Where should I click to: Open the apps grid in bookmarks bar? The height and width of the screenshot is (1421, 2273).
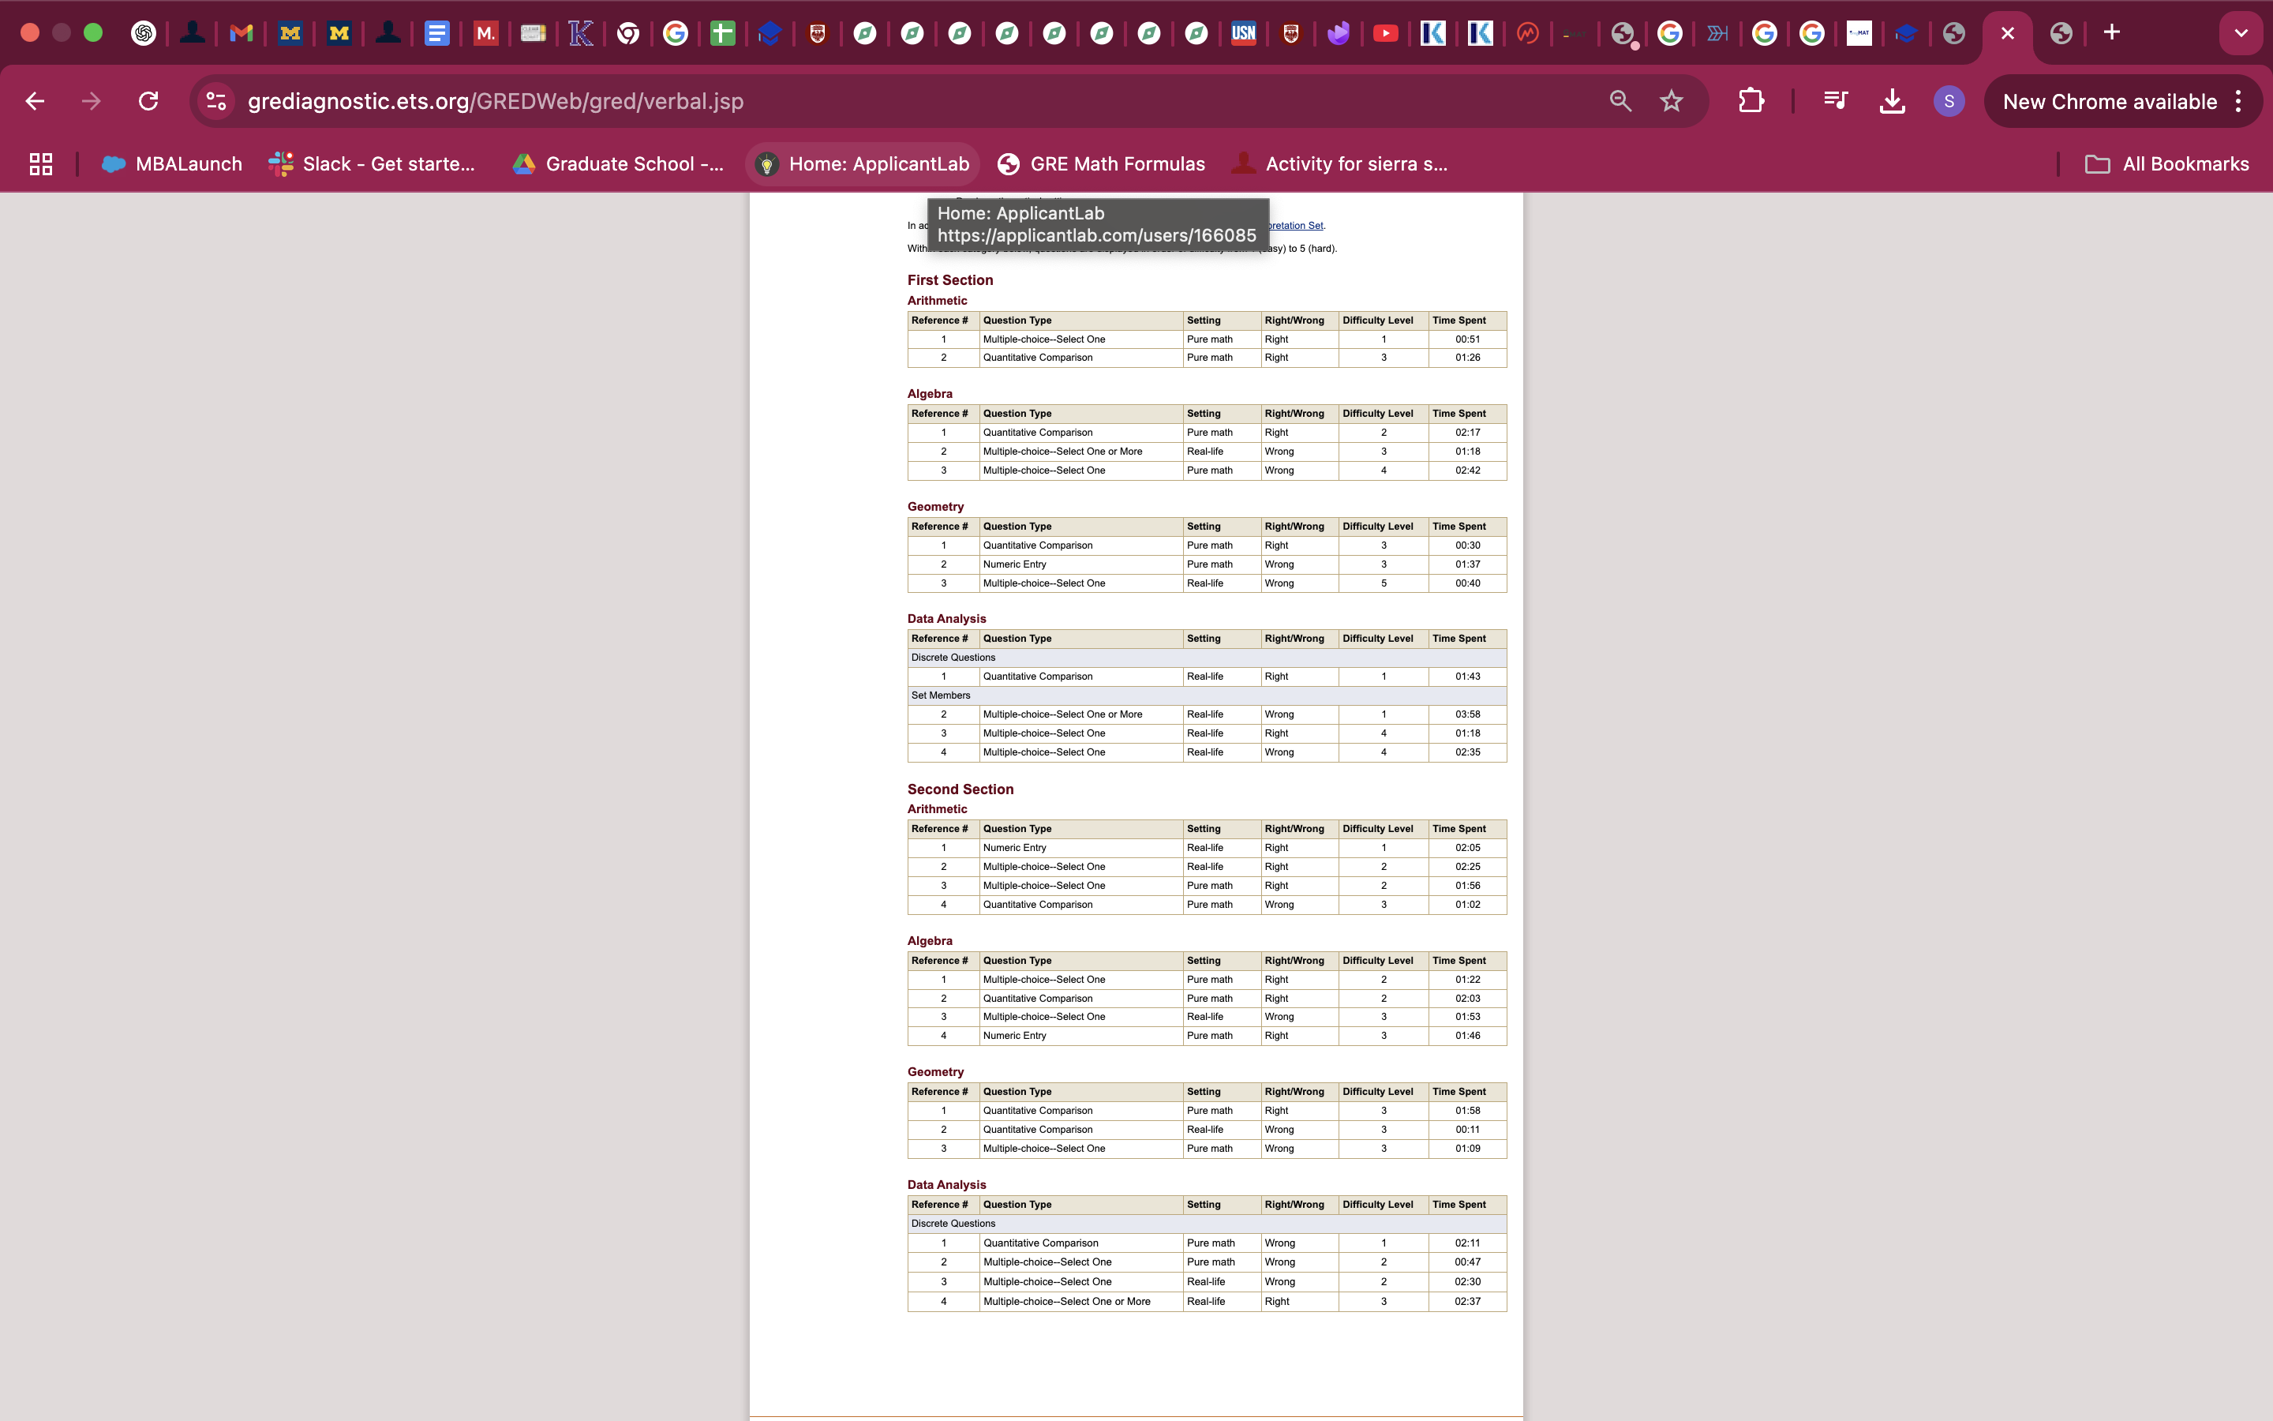point(40,164)
